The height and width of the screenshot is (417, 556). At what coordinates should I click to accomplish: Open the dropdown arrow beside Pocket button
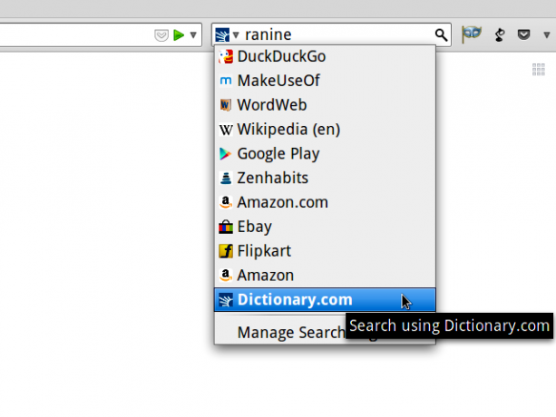coord(546,34)
